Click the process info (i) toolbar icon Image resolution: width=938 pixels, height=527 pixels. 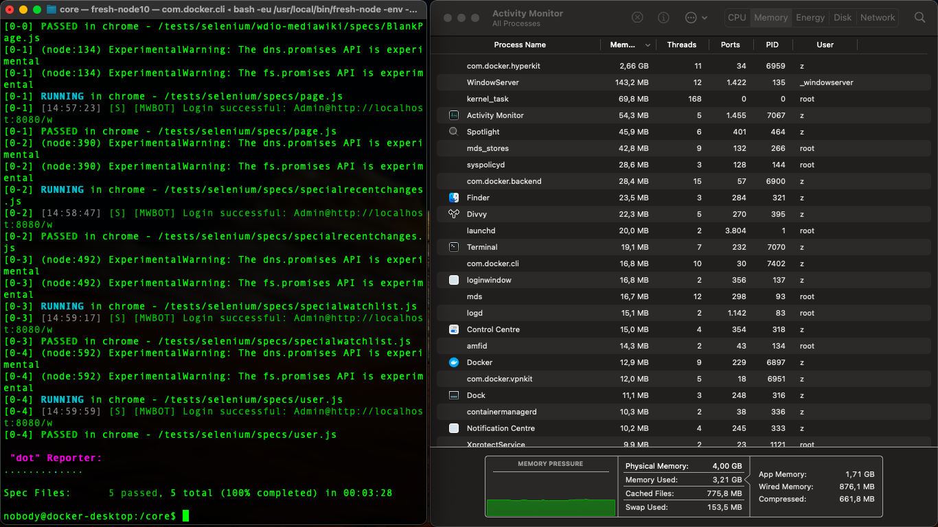(663, 18)
